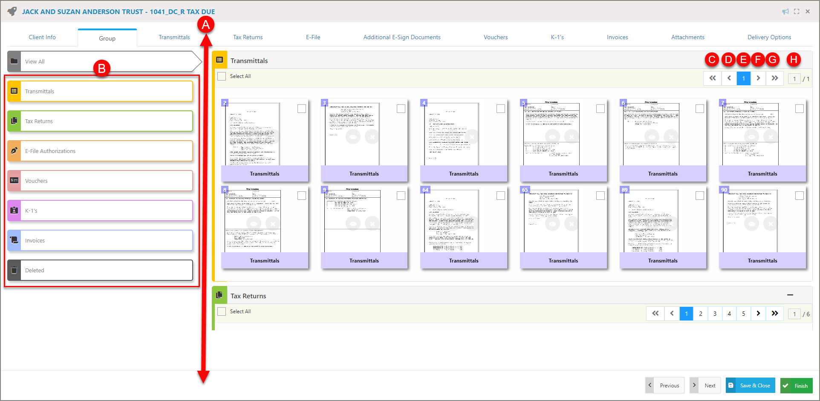Viewport: 820px width, 401px height.
Task: Check Select All in Transmittals section
Action: point(222,76)
